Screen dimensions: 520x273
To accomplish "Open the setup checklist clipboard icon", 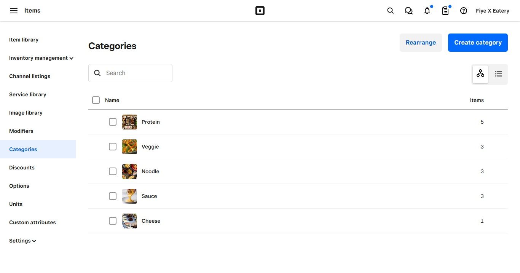I will 445,11.
